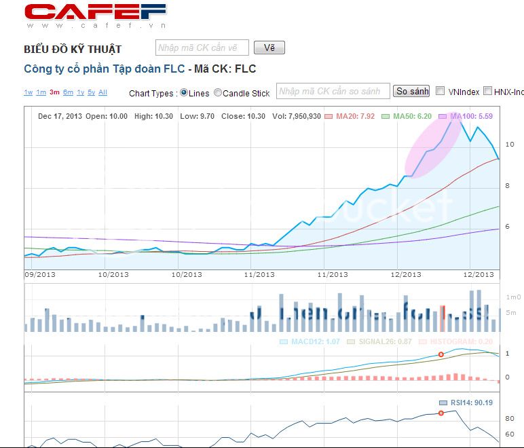524x448 pixels.
Task: Click the MA100 purple legend swatch
Action: coord(443,117)
